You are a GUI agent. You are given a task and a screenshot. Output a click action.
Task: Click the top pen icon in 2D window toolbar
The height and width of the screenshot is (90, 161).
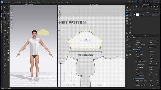point(60,7)
